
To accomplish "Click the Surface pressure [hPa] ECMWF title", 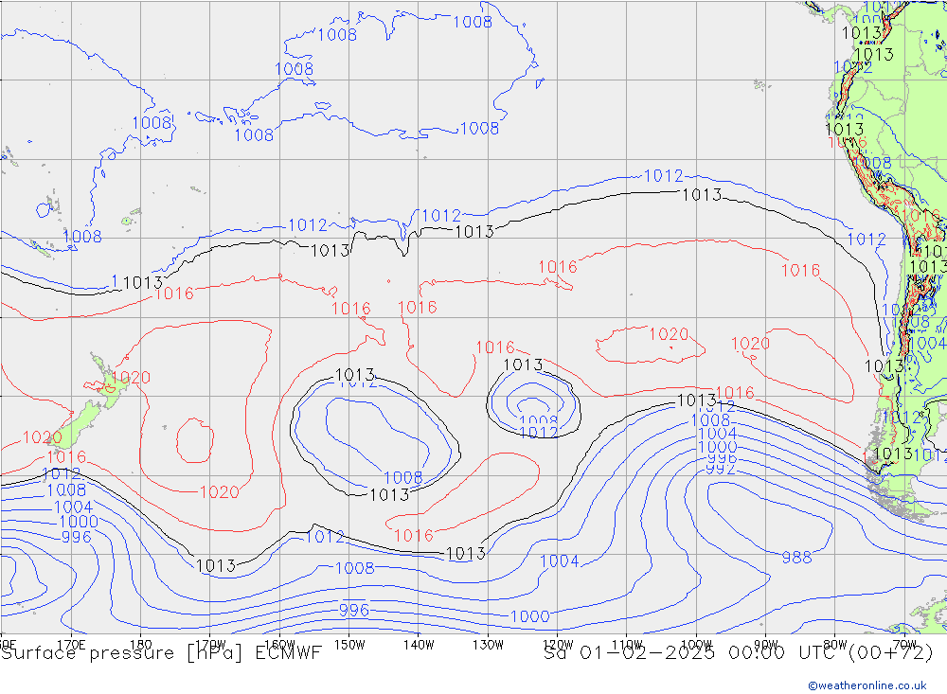I will (x=161, y=652).
